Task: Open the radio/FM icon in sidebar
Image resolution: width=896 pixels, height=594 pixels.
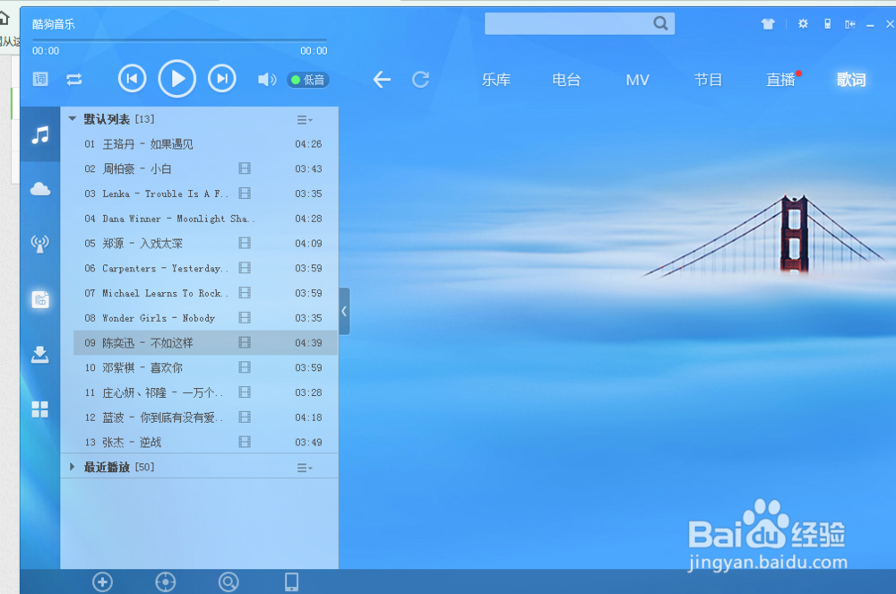Action: (x=39, y=243)
